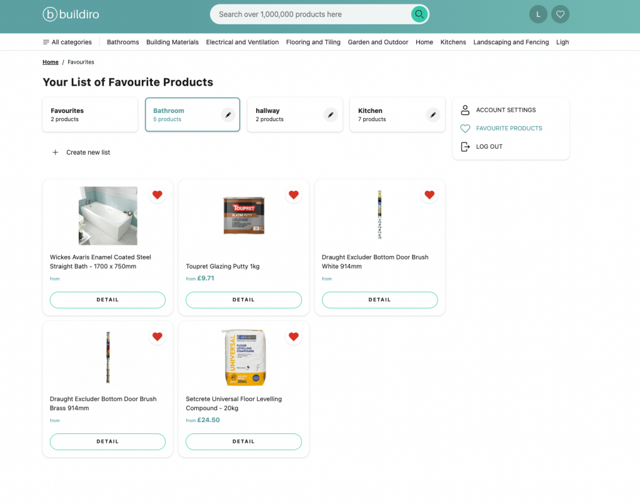Screen dimensions: 640x504
Task: Open Bathrooms category menu
Action: [123, 42]
